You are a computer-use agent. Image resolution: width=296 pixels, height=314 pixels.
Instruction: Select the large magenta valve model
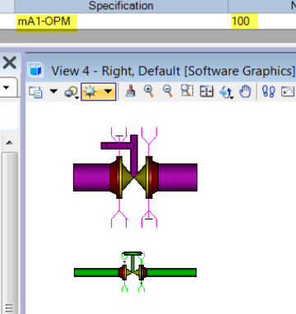coord(135,177)
